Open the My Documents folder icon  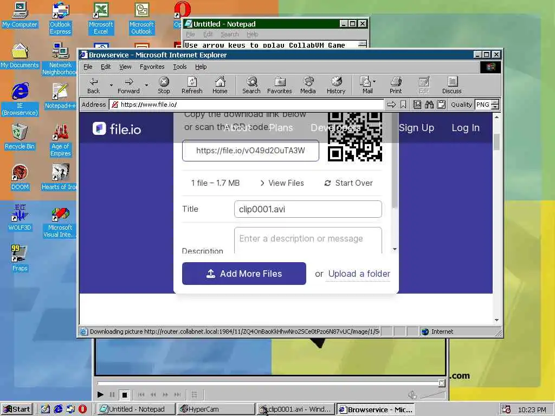(20, 56)
